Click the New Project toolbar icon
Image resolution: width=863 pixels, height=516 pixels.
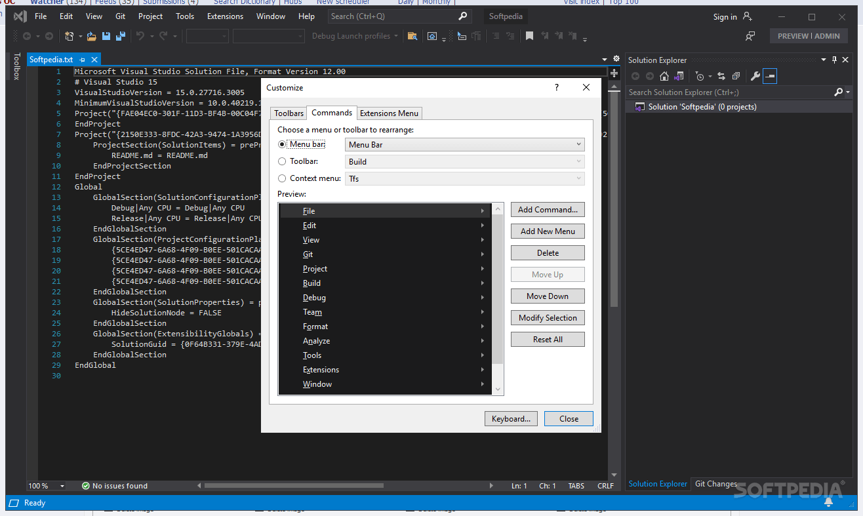[x=69, y=36]
